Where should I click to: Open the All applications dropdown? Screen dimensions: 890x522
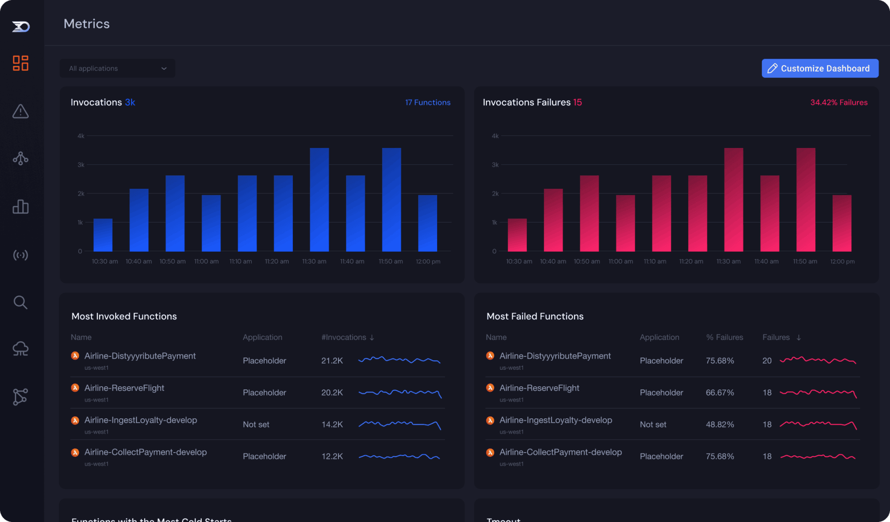[117, 69]
